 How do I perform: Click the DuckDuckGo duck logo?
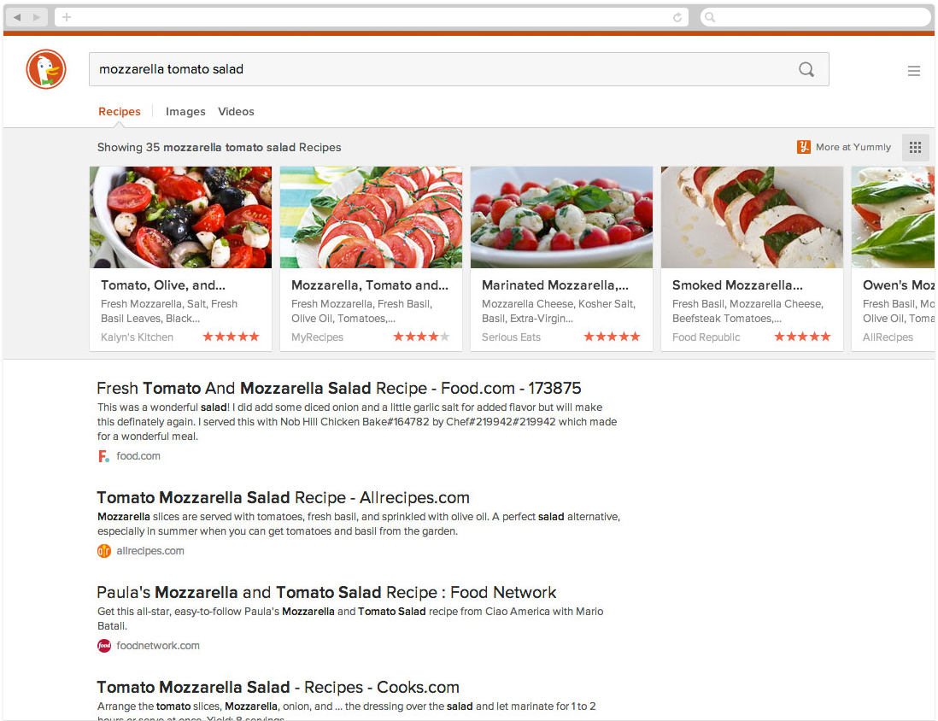coord(46,69)
